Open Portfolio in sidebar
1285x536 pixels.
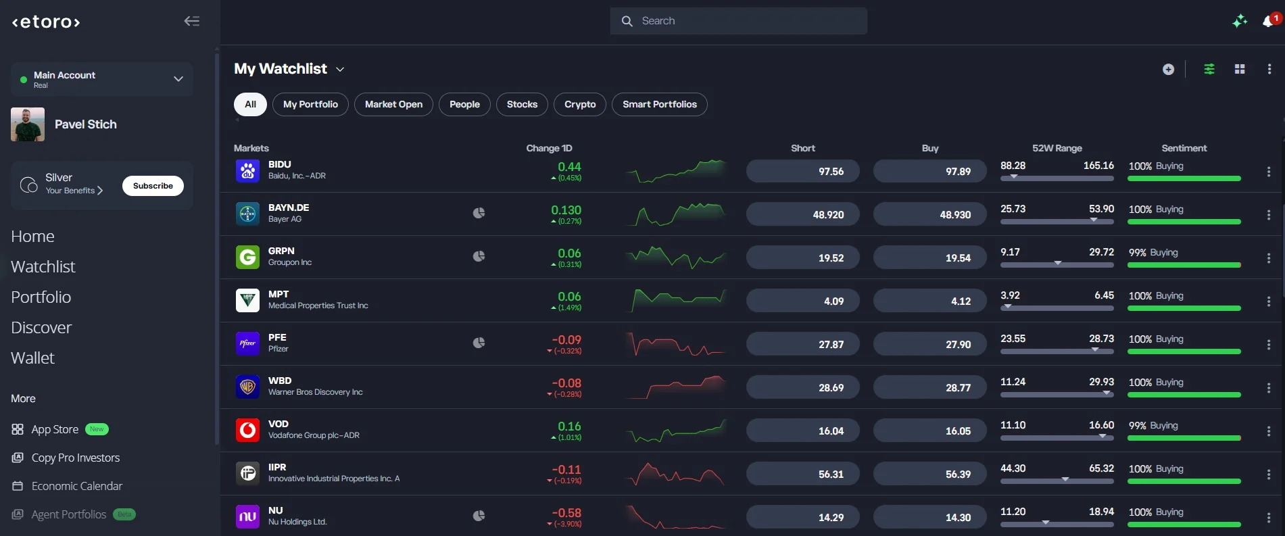[x=41, y=297]
